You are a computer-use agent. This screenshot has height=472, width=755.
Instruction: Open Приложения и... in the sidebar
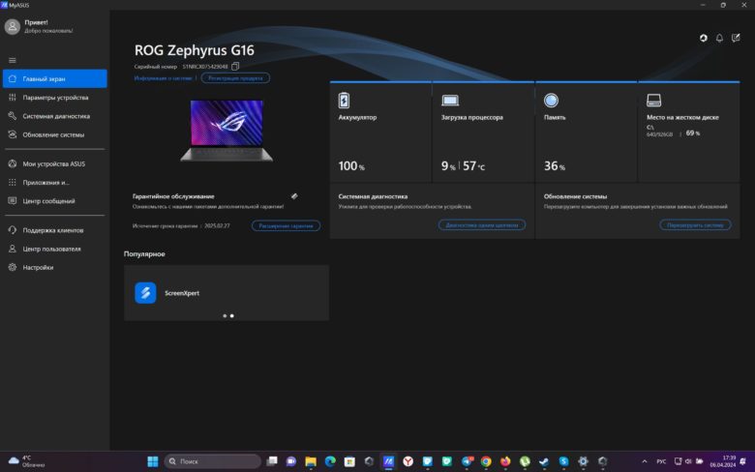click(x=55, y=183)
